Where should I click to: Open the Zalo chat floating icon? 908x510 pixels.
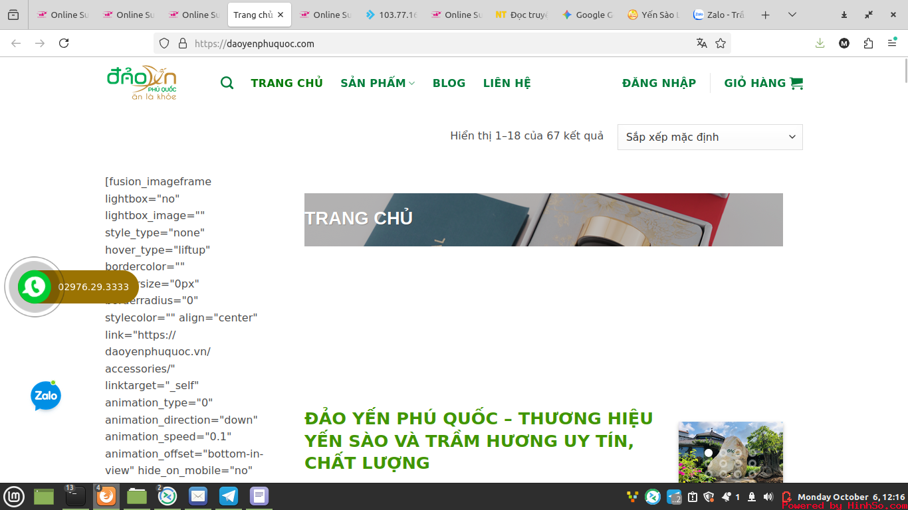[x=46, y=396]
